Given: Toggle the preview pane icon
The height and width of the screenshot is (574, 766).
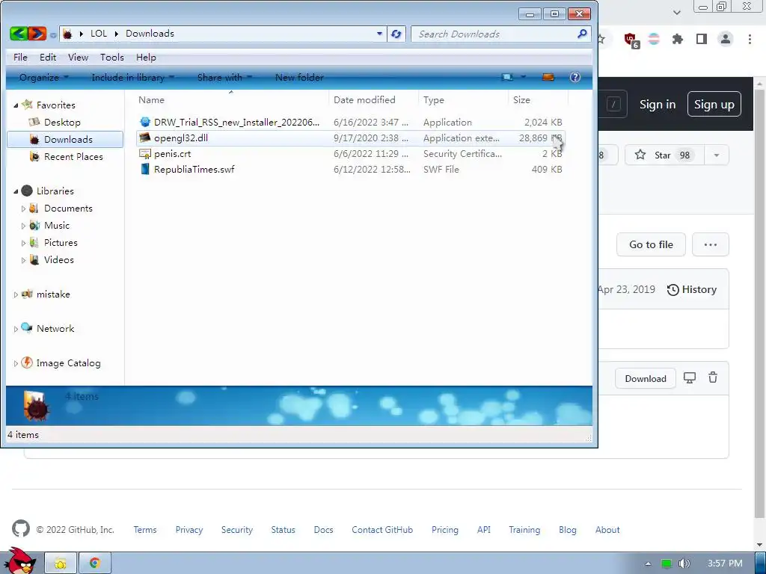Looking at the screenshot, I should [548, 77].
